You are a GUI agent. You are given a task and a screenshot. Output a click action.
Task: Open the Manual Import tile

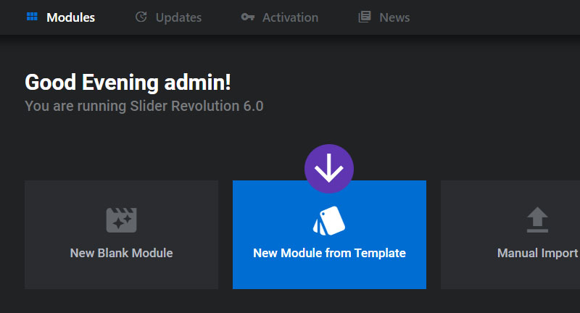click(x=510, y=235)
